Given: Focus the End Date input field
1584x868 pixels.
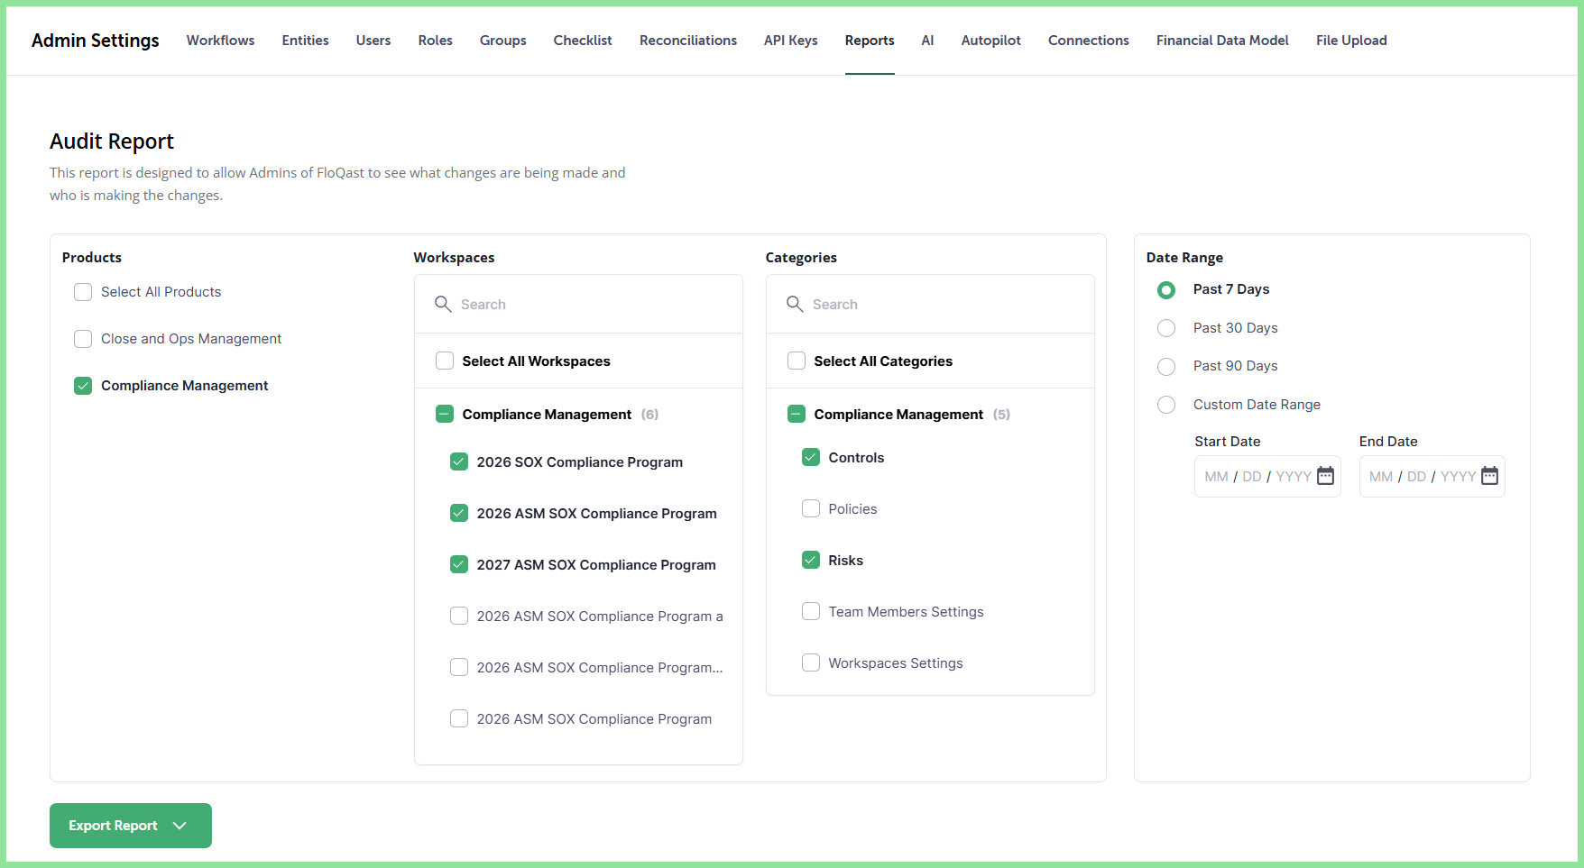Looking at the screenshot, I should [1432, 476].
